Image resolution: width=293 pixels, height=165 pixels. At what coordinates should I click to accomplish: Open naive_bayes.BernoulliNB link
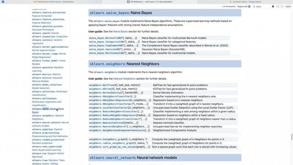tap(105, 38)
